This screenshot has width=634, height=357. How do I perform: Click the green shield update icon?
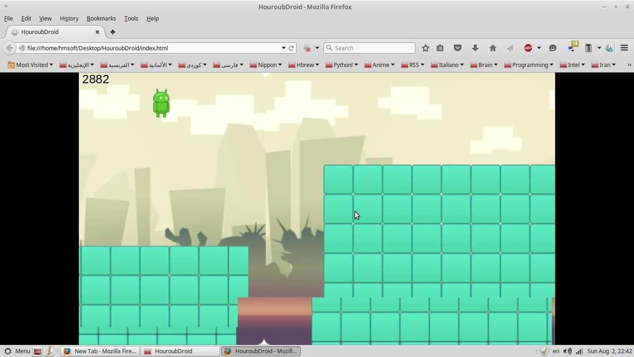point(544,351)
